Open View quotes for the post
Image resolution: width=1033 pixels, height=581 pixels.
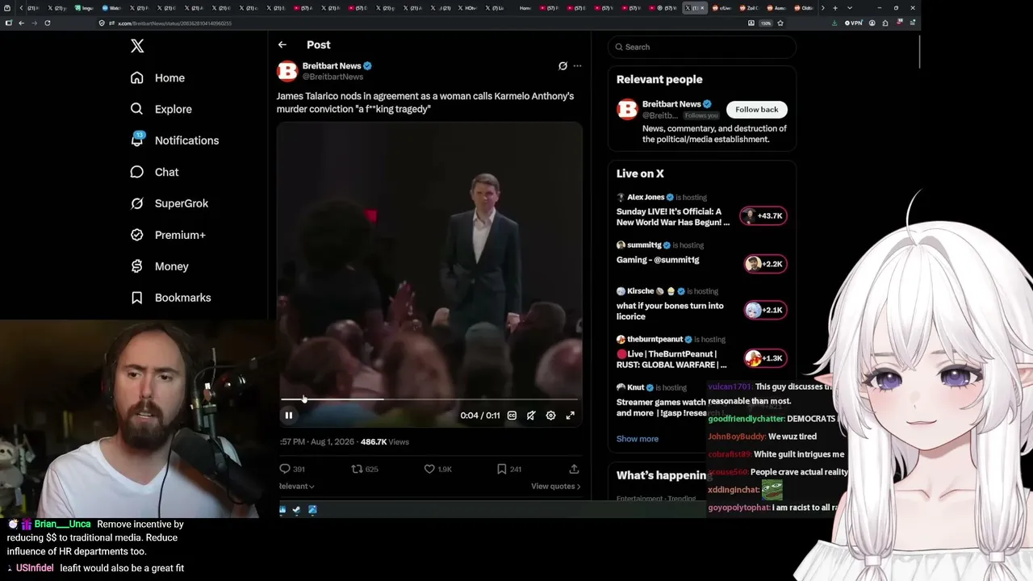coord(556,487)
